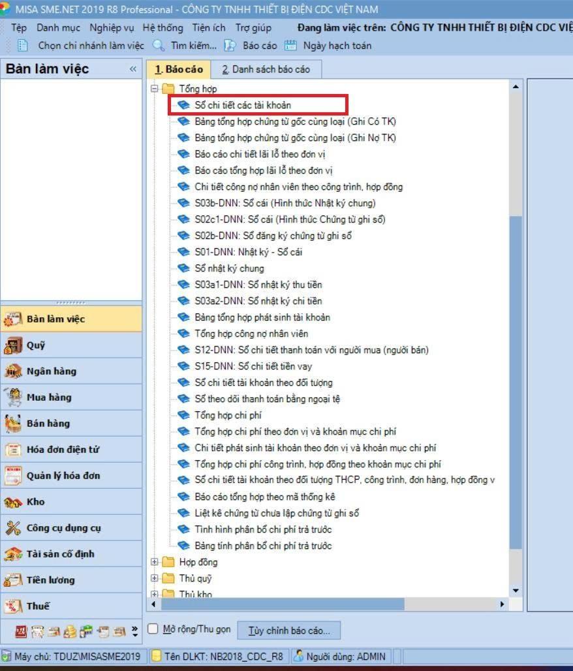Click the Báo cáo toolbar icon
573x671 pixels.
point(230,45)
